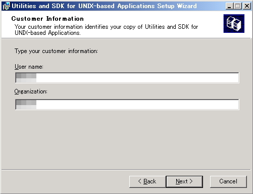Go back with the Back button
This screenshot has height=194, width=253.
tap(147, 182)
